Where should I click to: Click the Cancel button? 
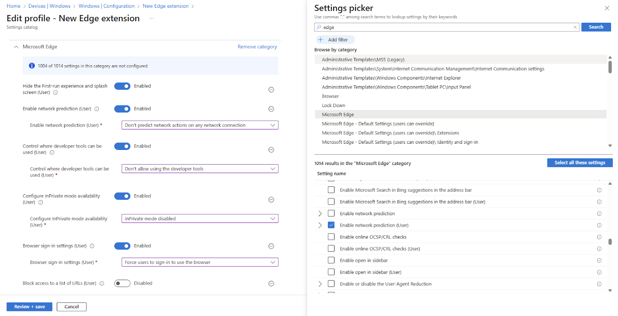(x=71, y=307)
